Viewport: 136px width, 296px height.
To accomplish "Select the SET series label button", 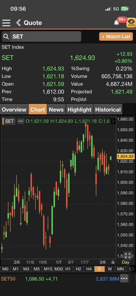I will [x=9, y=121].
